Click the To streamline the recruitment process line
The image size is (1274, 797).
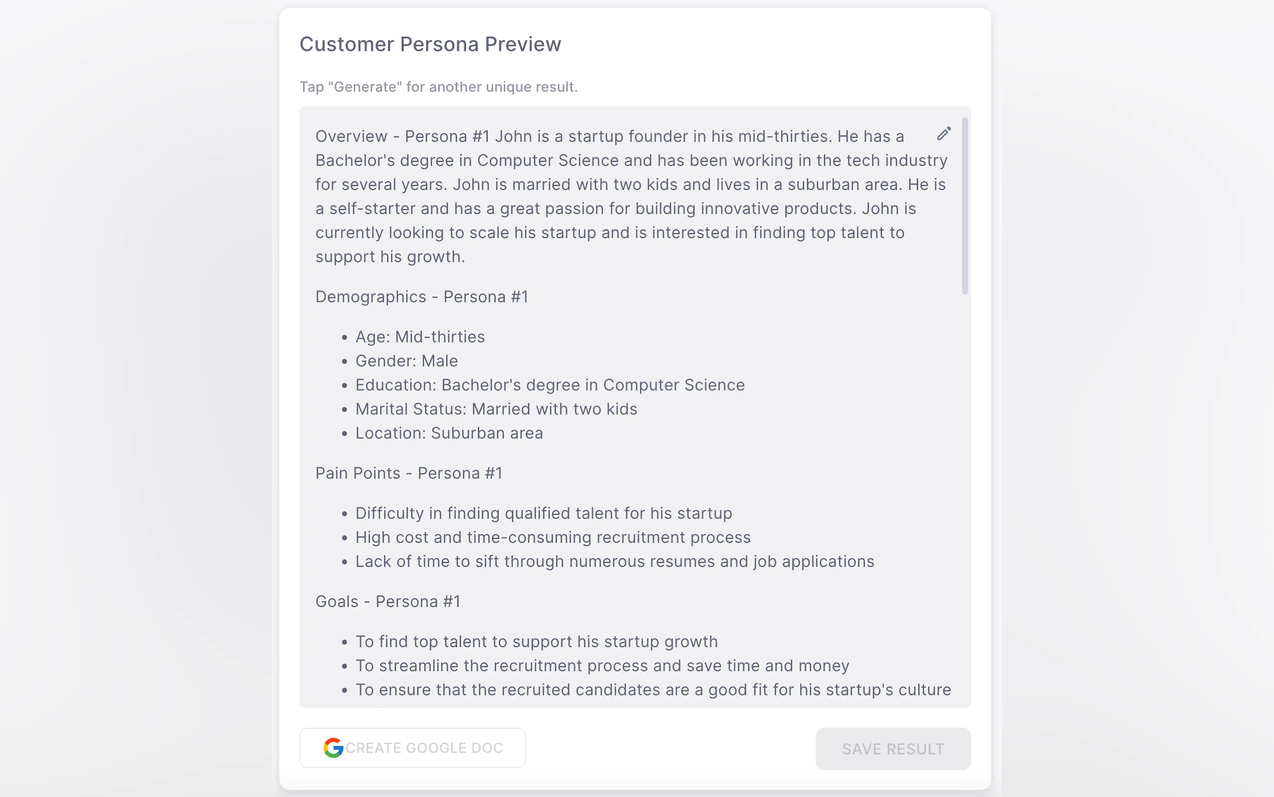pyautogui.click(x=602, y=666)
